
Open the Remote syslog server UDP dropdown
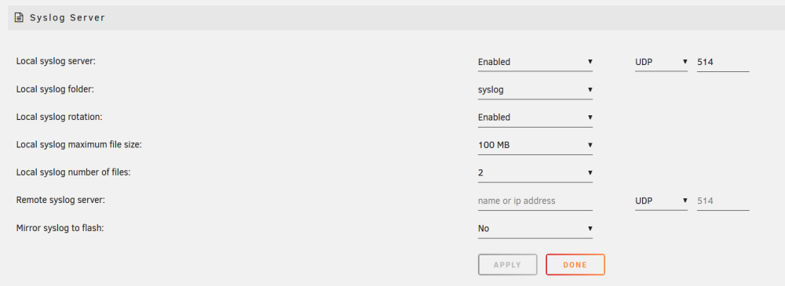(x=661, y=201)
